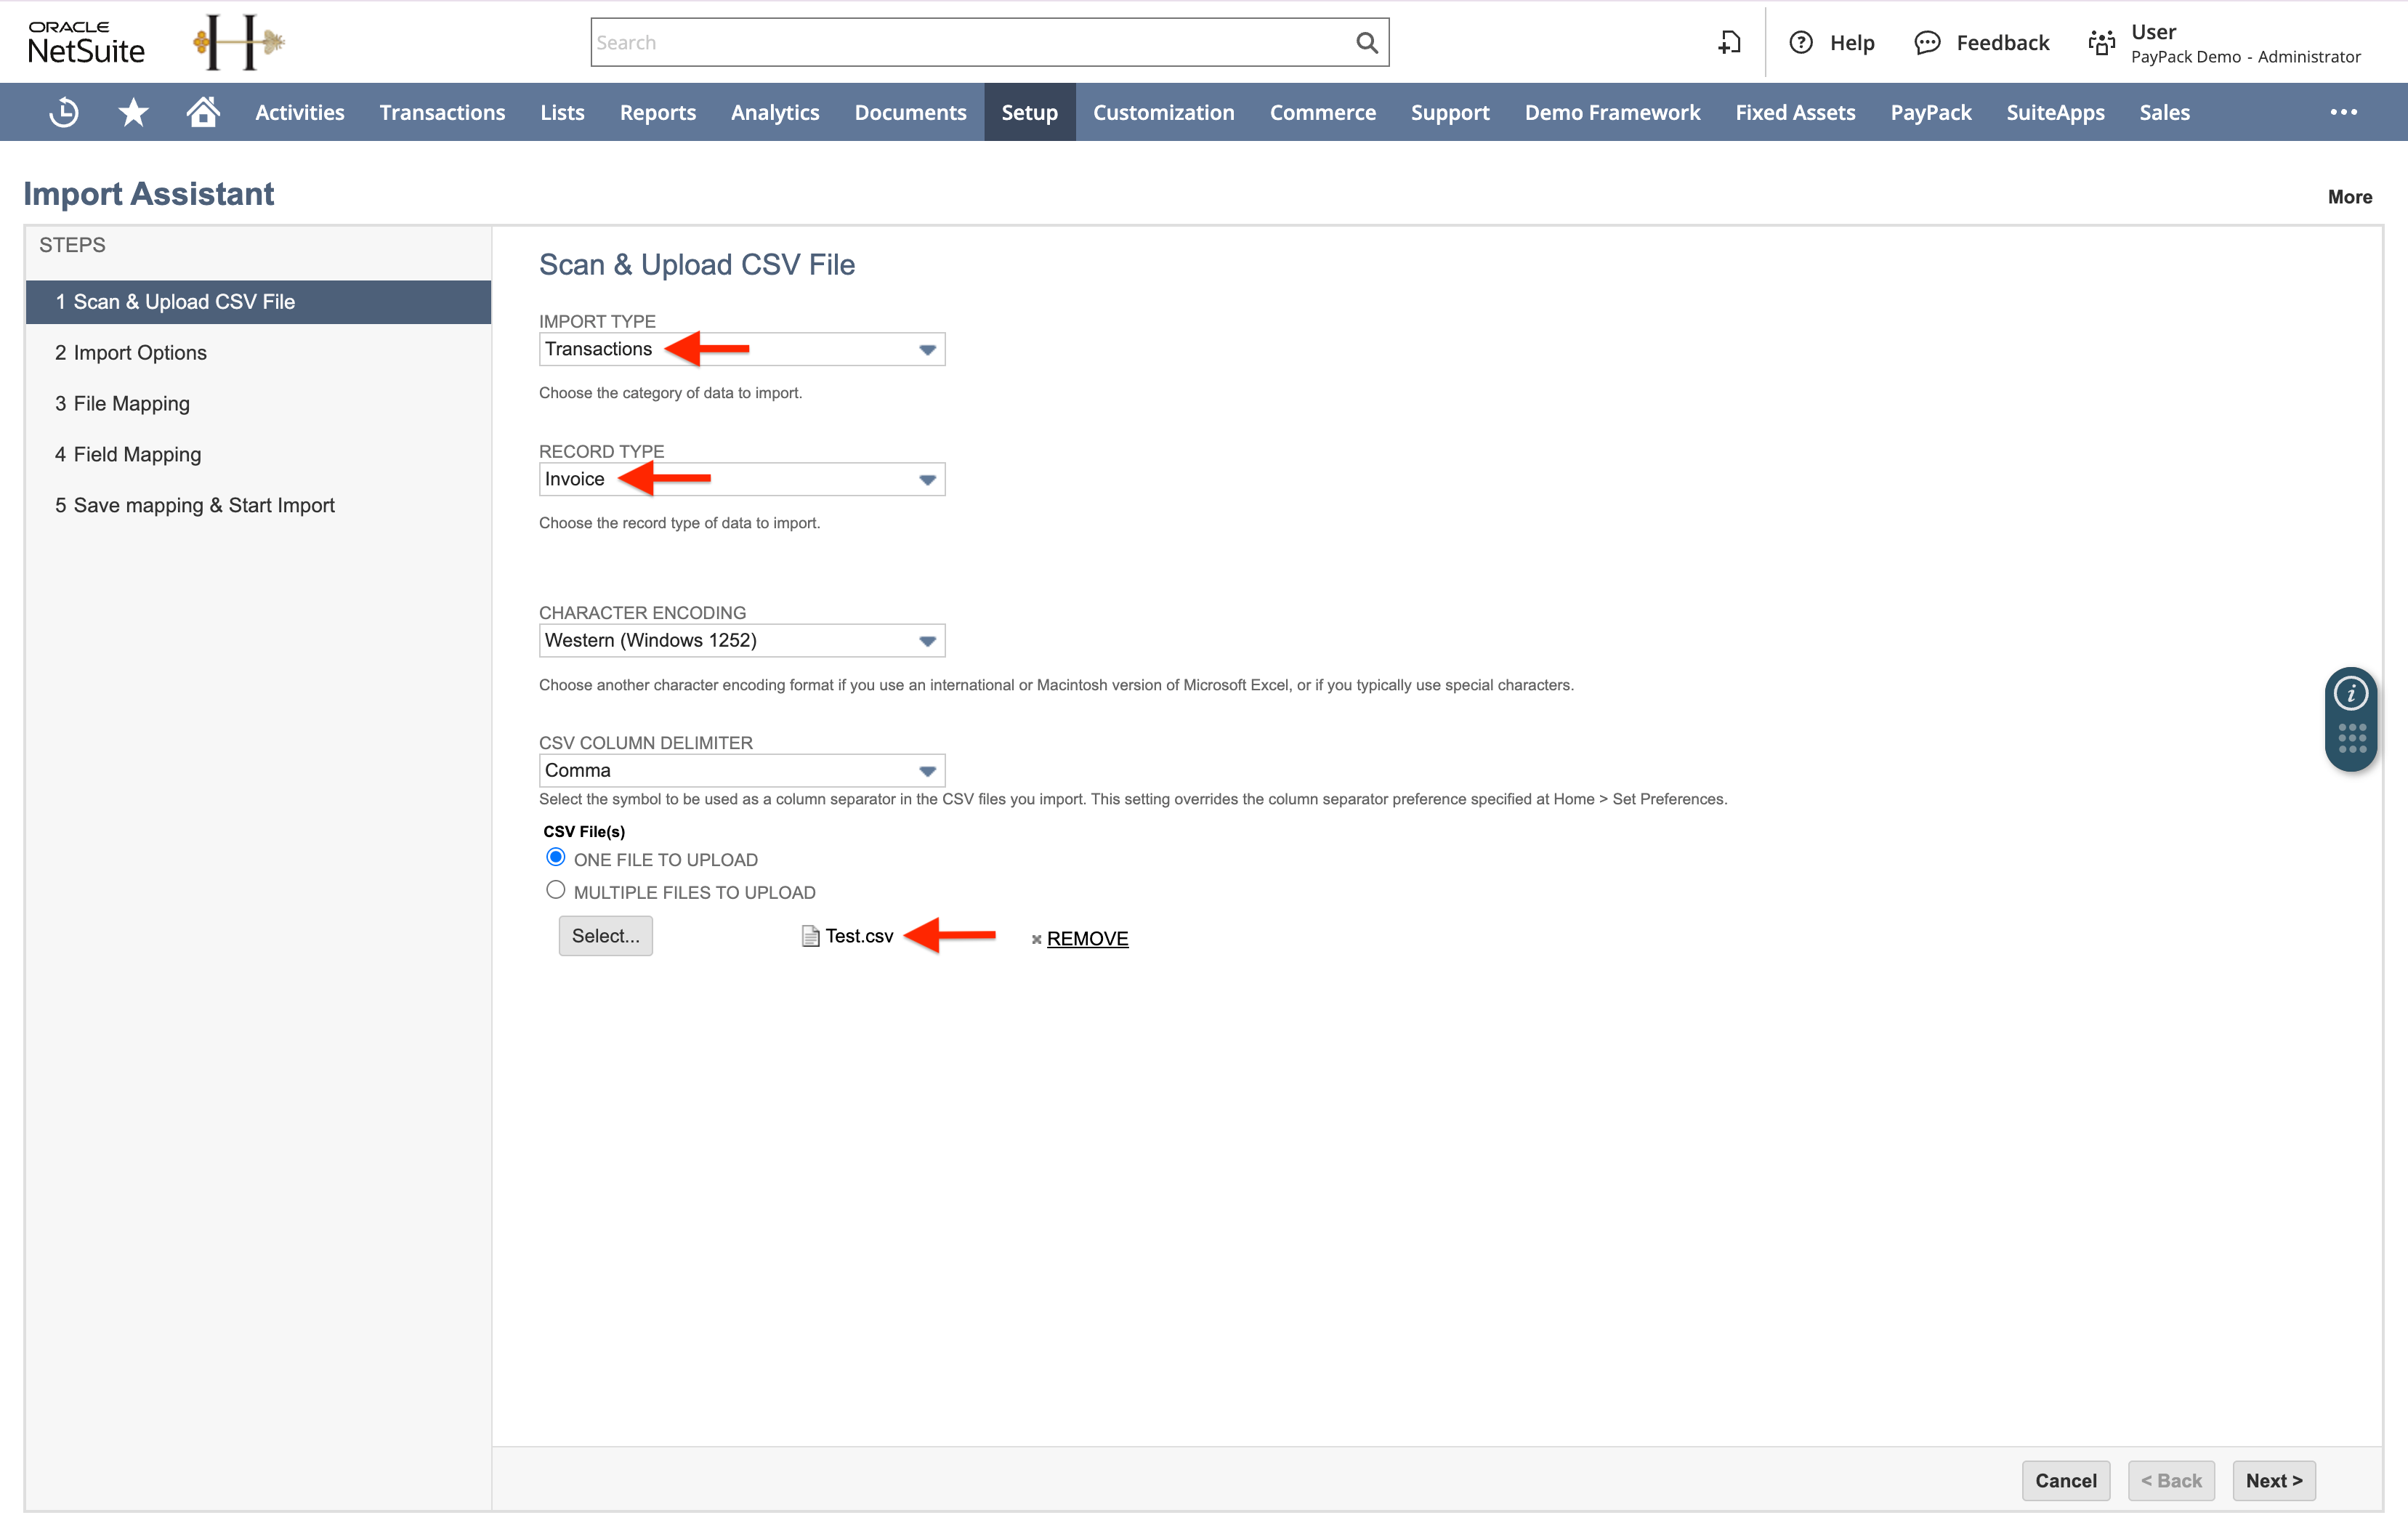Click the search magnifier icon
2408x1539 pixels.
(x=1366, y=42)
